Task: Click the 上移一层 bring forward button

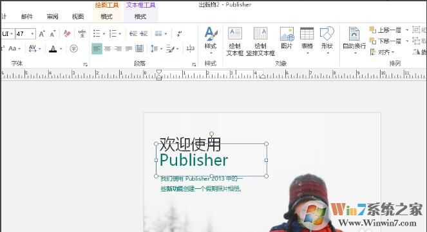Action: [385, 30]
